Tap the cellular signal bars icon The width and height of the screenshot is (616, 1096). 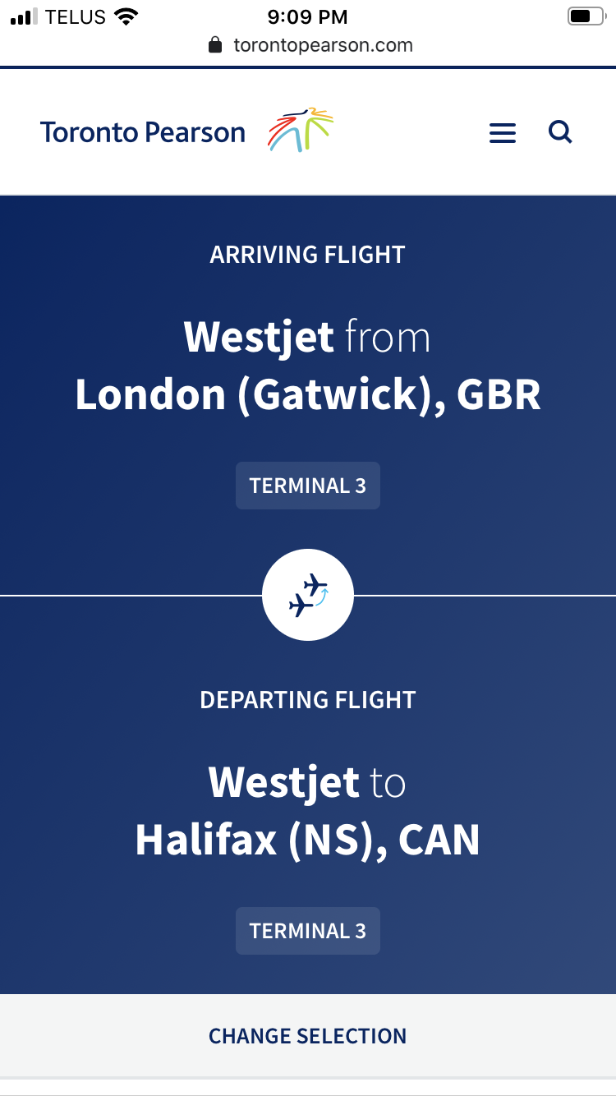click(25, 16)
